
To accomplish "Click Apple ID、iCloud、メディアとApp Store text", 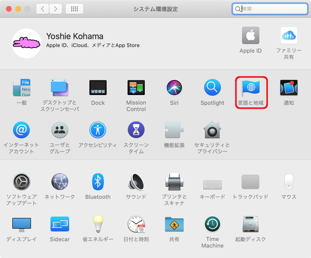I will tap(93, 45).
